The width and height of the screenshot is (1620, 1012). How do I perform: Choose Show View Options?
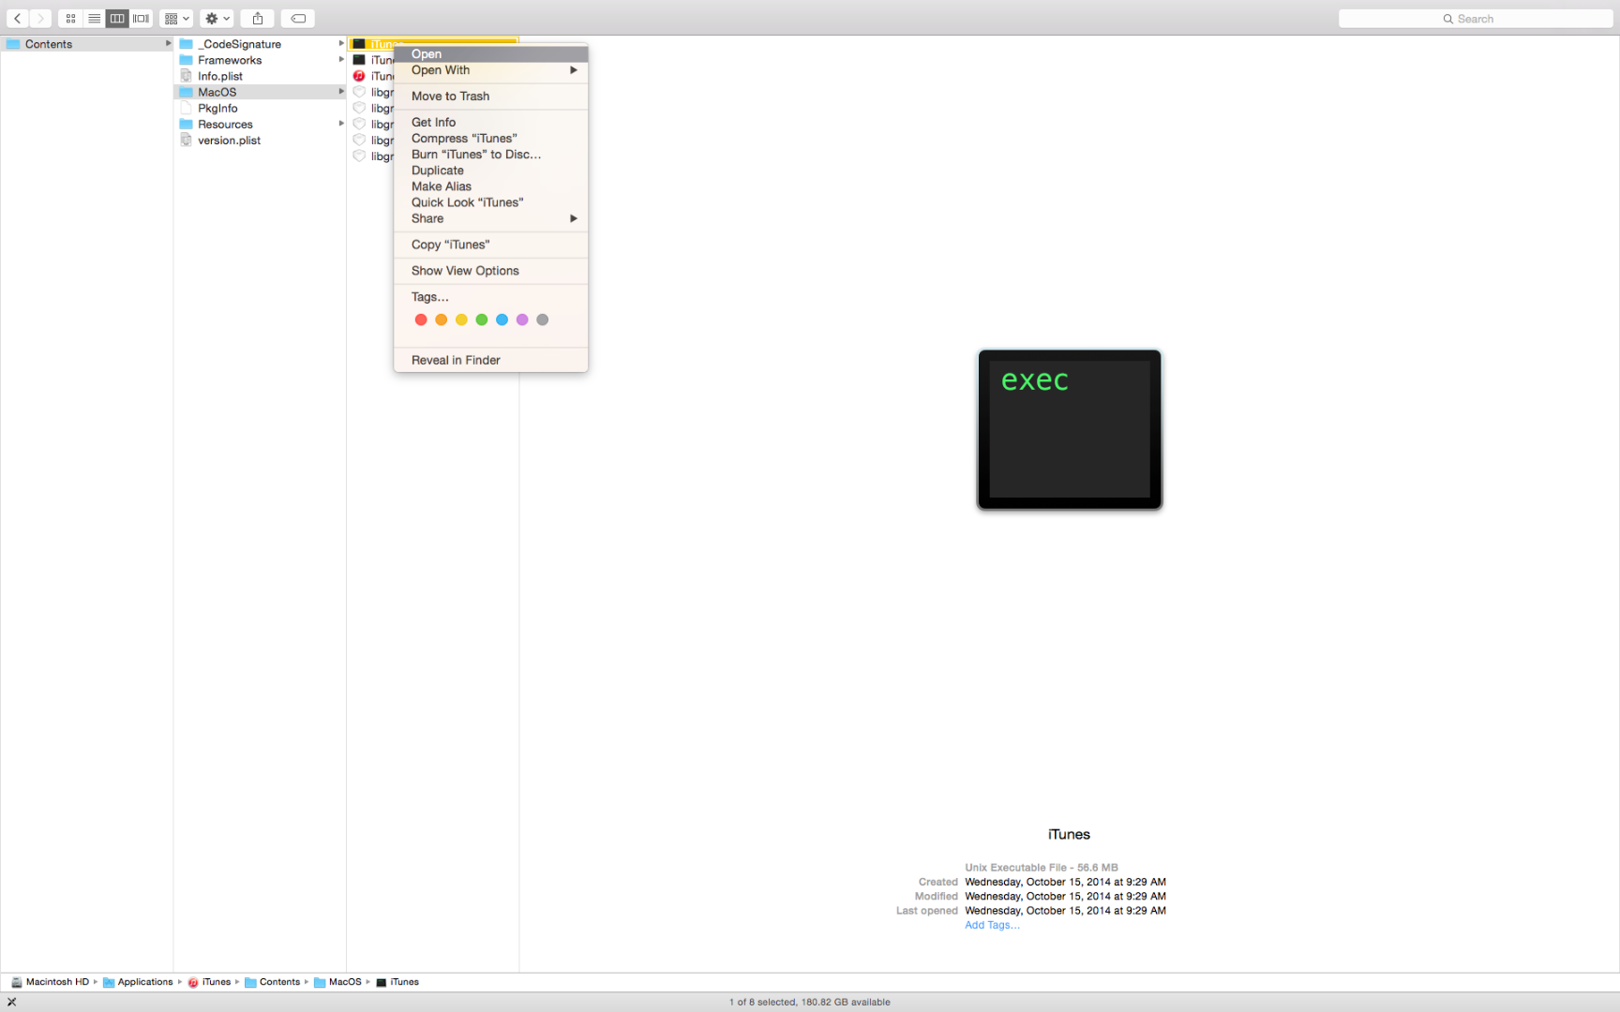tap(490, 271)
